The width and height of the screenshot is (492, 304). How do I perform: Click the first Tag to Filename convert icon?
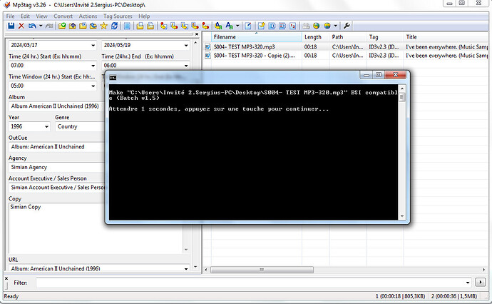click(x=163, y=26)
